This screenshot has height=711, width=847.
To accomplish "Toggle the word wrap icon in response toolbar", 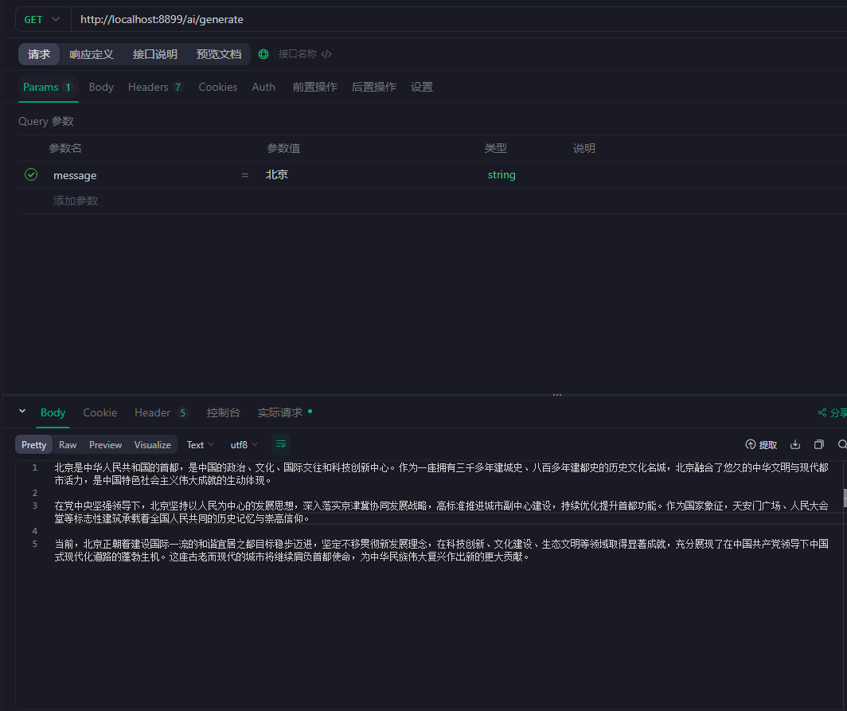I will (x=280, y=444).
